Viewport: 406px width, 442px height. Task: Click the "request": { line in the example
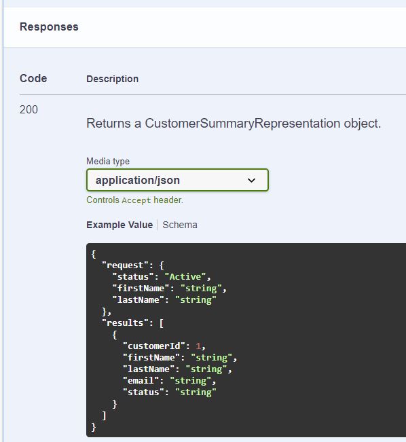click(133, 265)
